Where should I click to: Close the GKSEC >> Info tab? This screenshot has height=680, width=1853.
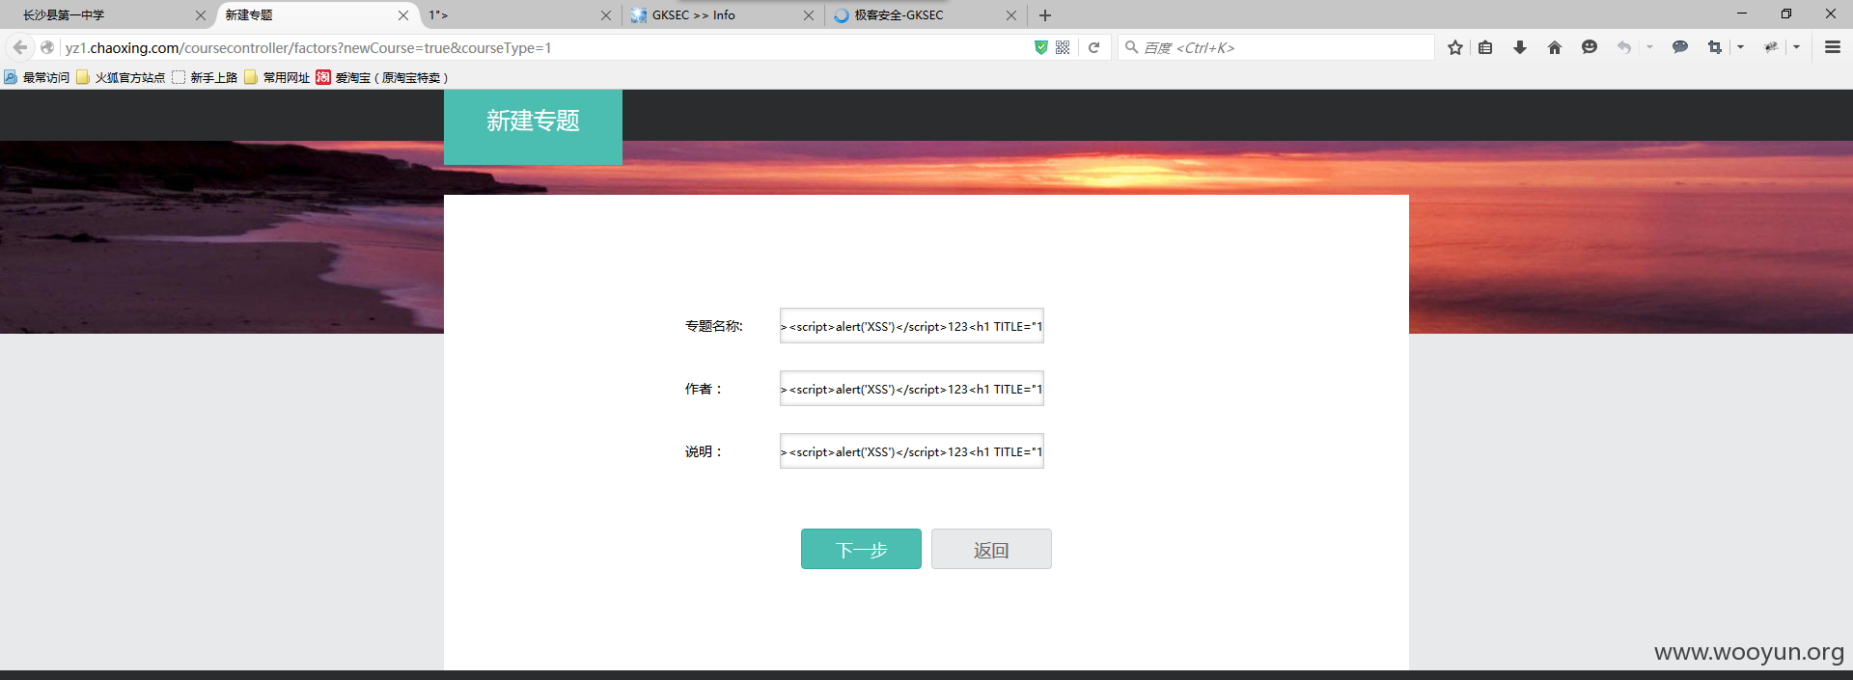pyautogui.click(x=809, y=15)
